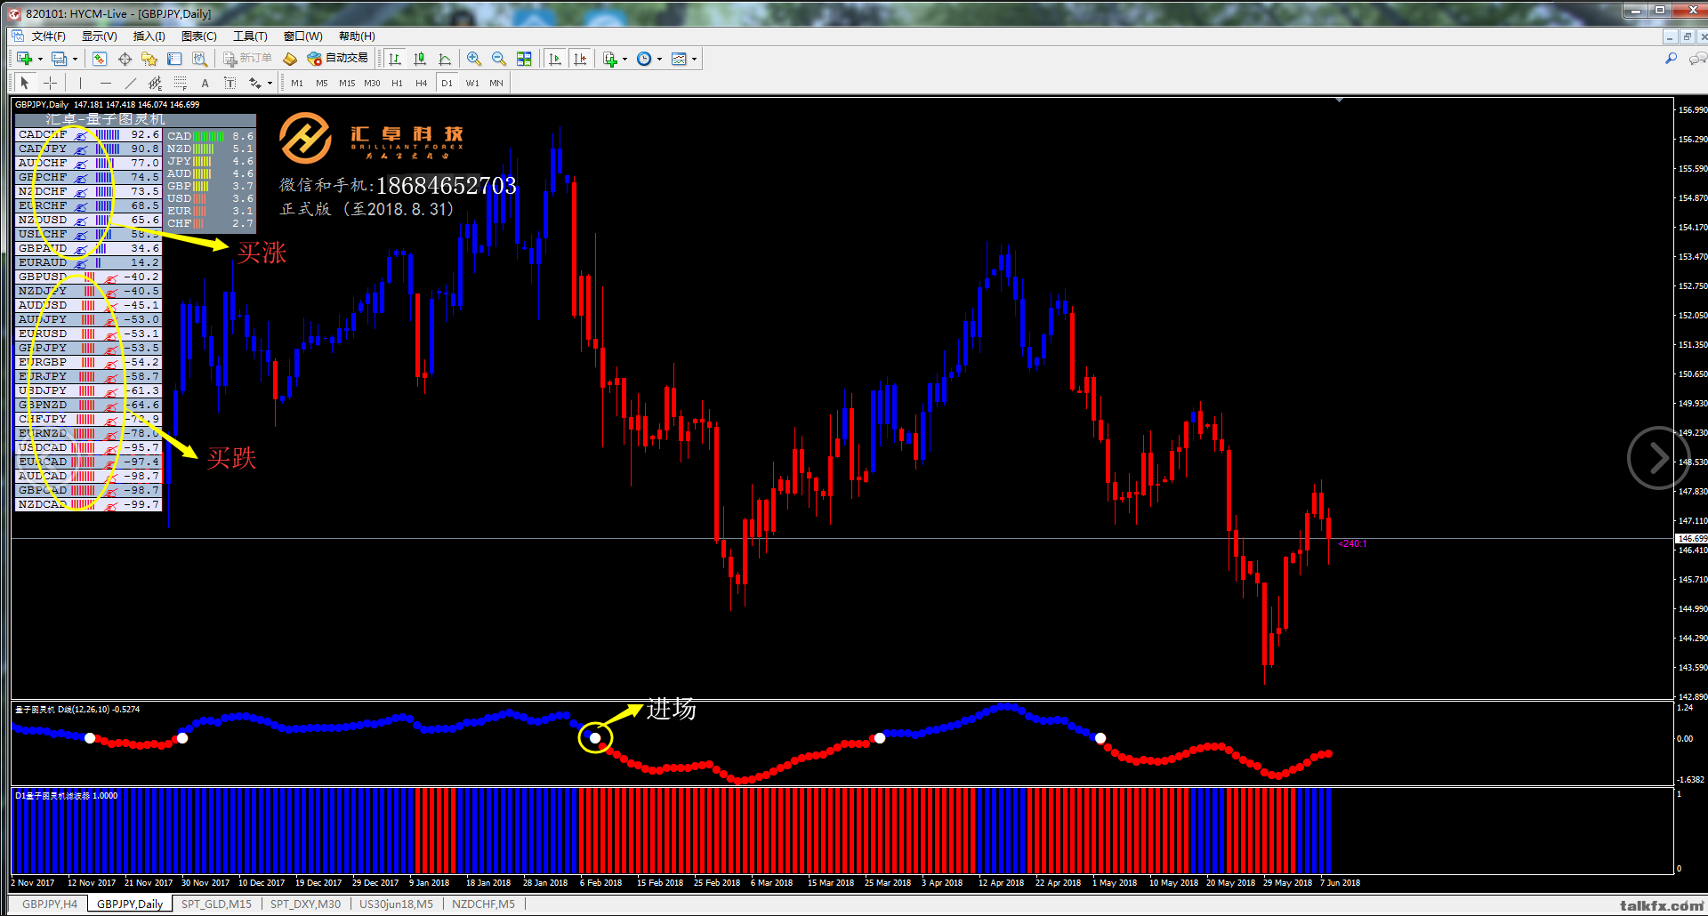Switch to NZDCHF,M5 chart tab
1708x916 pixels.
483,904
